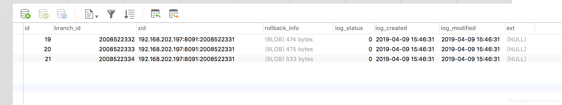Click the sort rows icon
The width and height of the screenshot is (562, 105).
click(x=129, y=14)
